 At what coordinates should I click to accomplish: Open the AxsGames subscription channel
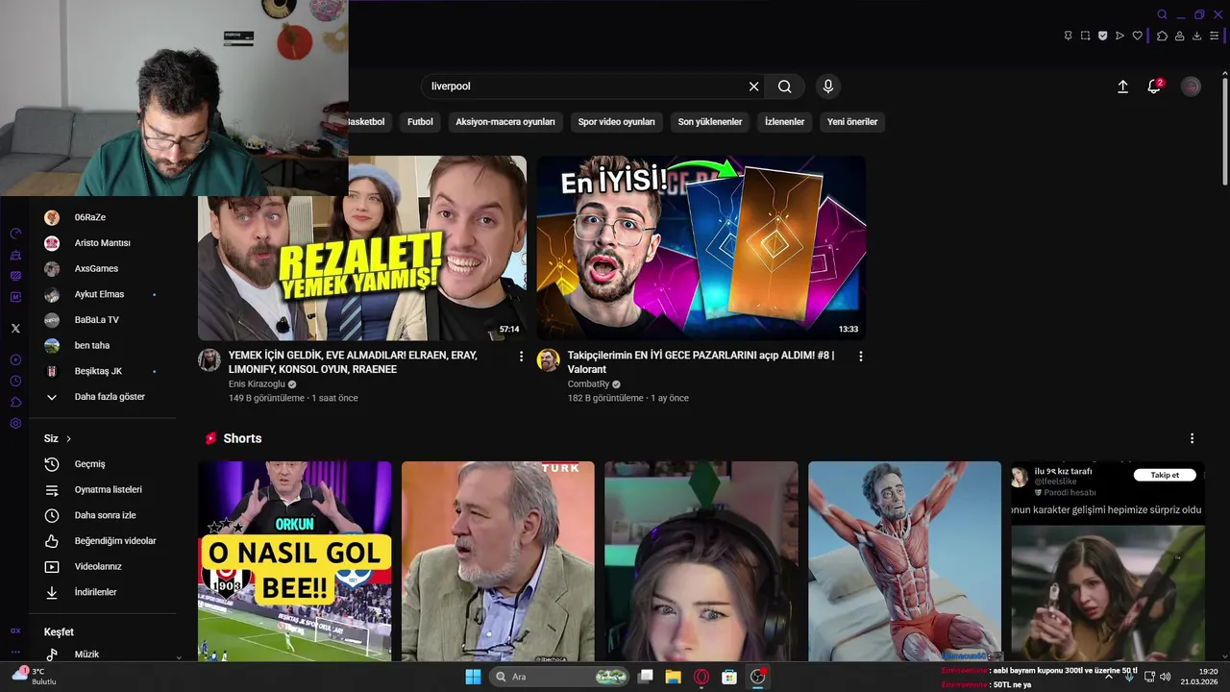[103, 269]
